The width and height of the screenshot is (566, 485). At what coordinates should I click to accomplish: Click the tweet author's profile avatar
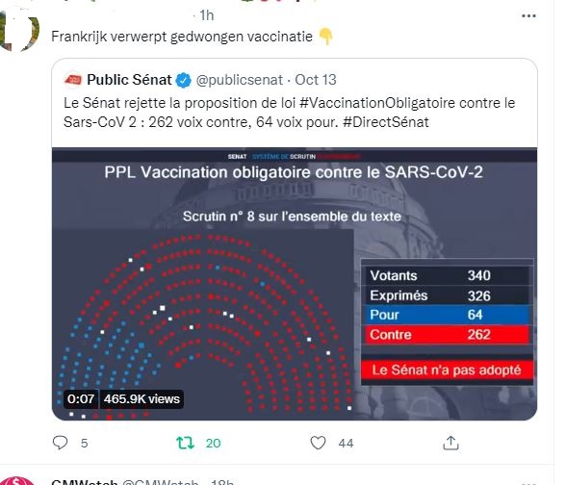[18, 30]
